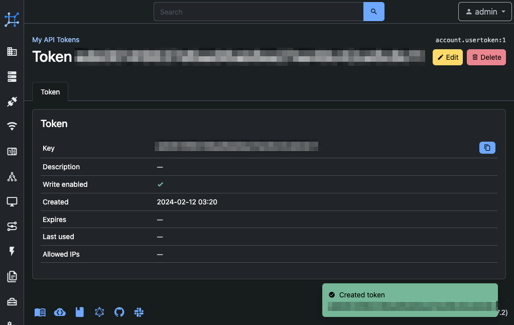Screen dimensions: 514x325
Task: Open the Wireless sidebar menu (wifi icon)
Action: 12,126
